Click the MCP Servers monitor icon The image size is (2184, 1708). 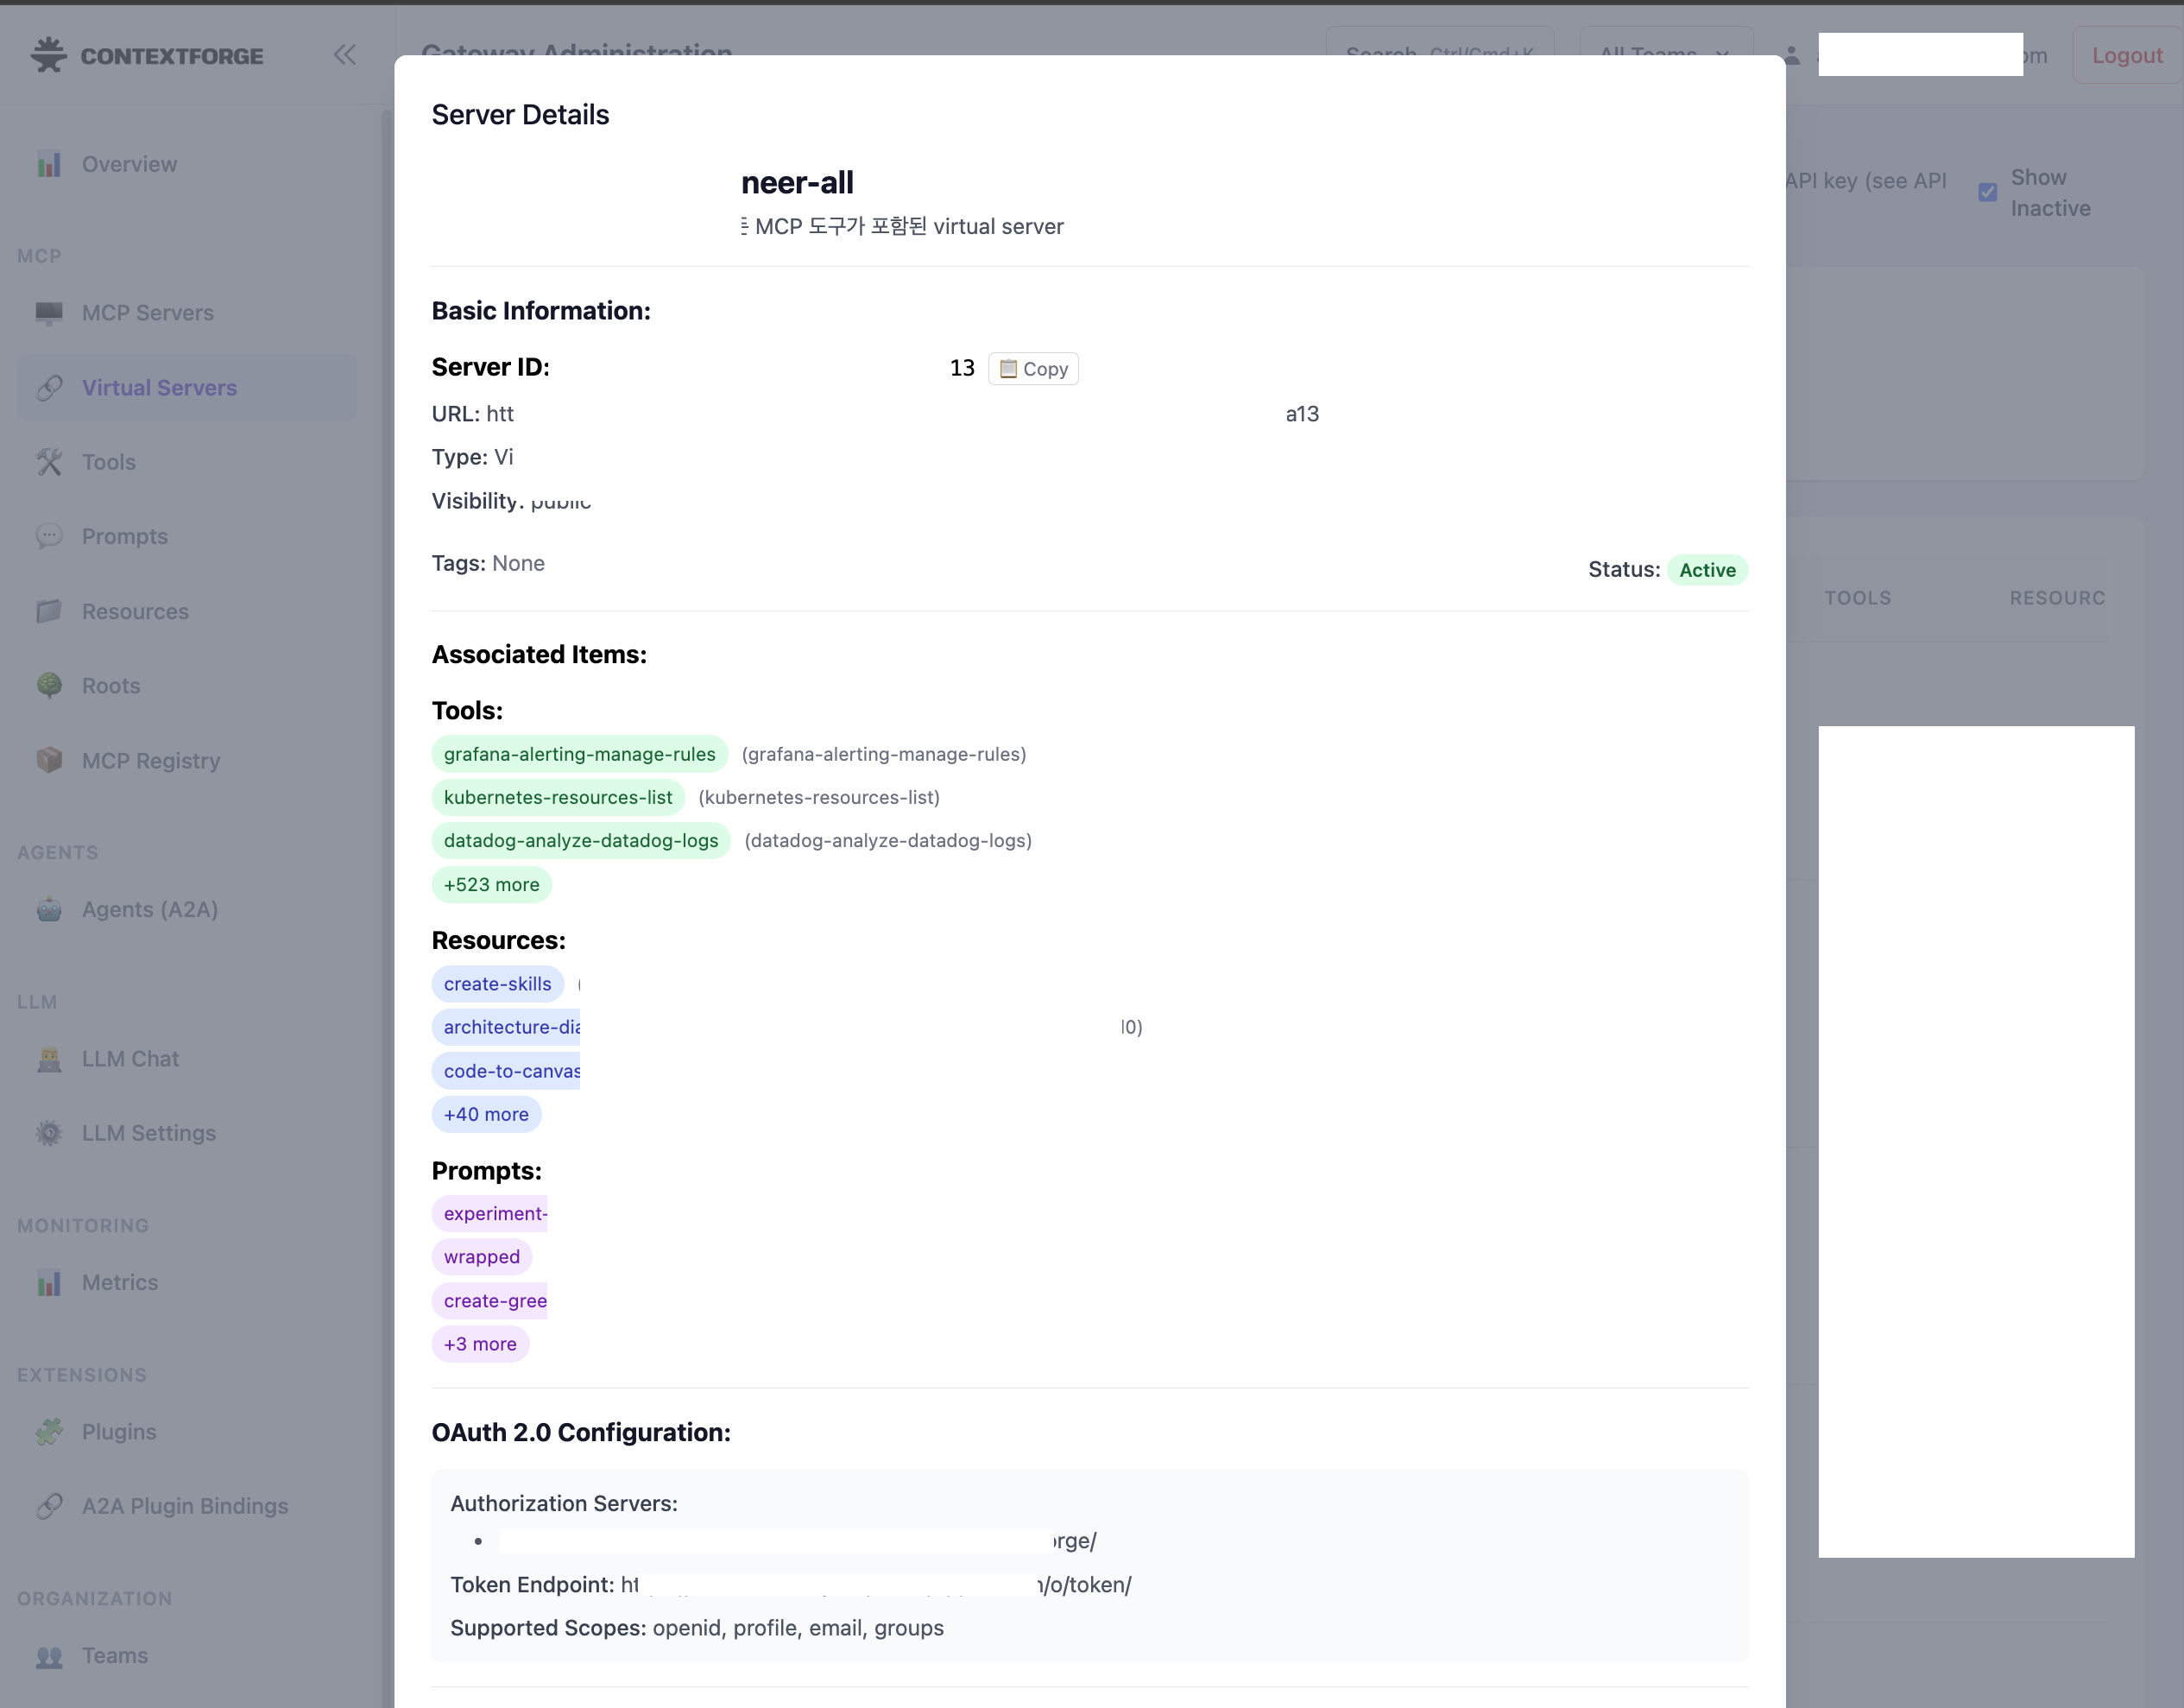(x=49, y=313)
